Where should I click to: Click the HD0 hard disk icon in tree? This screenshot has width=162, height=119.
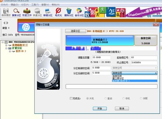click(6, 42)
